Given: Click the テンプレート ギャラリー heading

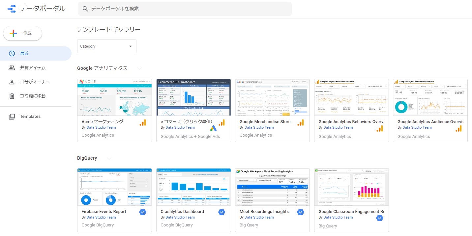Looking at the screenshot, I should [109, 30].
